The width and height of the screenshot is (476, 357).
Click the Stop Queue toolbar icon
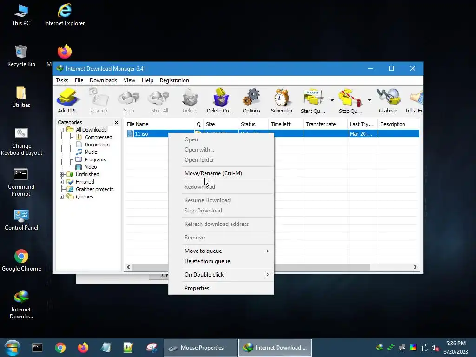350,100
